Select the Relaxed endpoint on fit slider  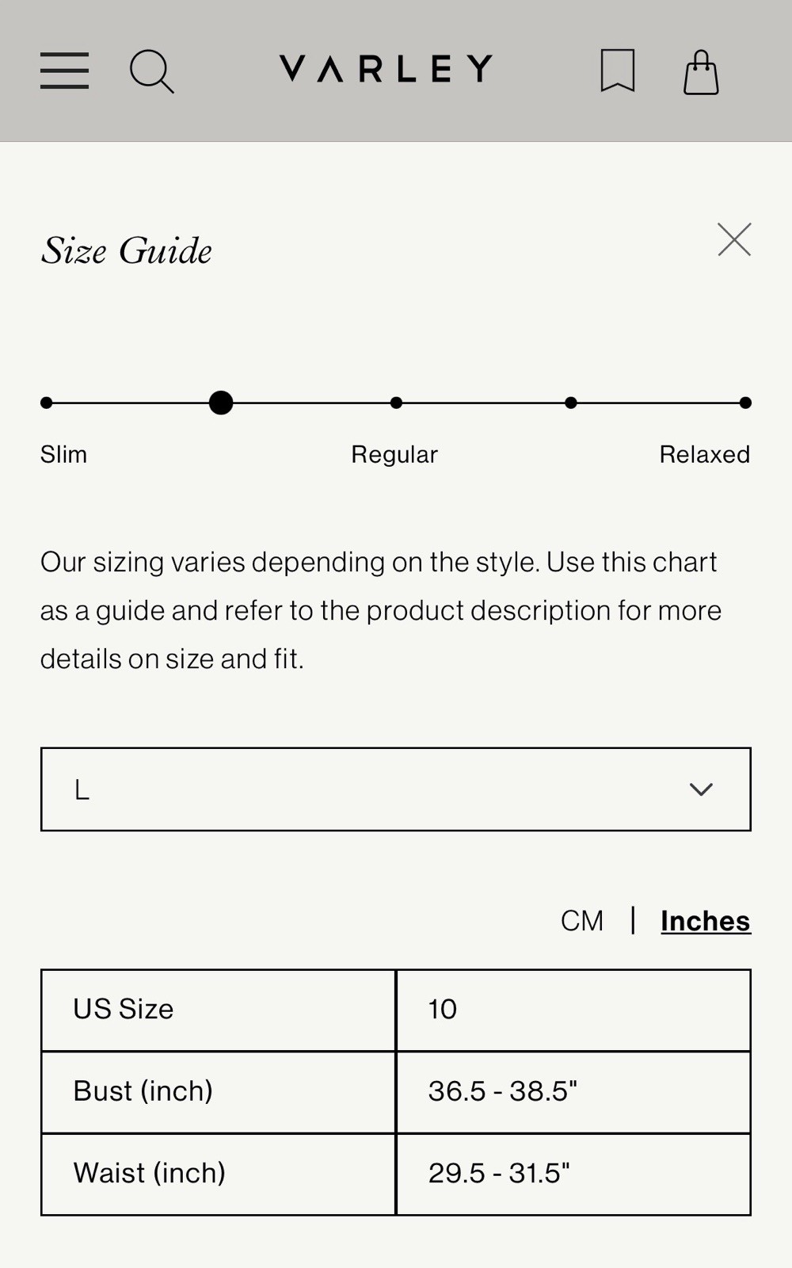745,403
